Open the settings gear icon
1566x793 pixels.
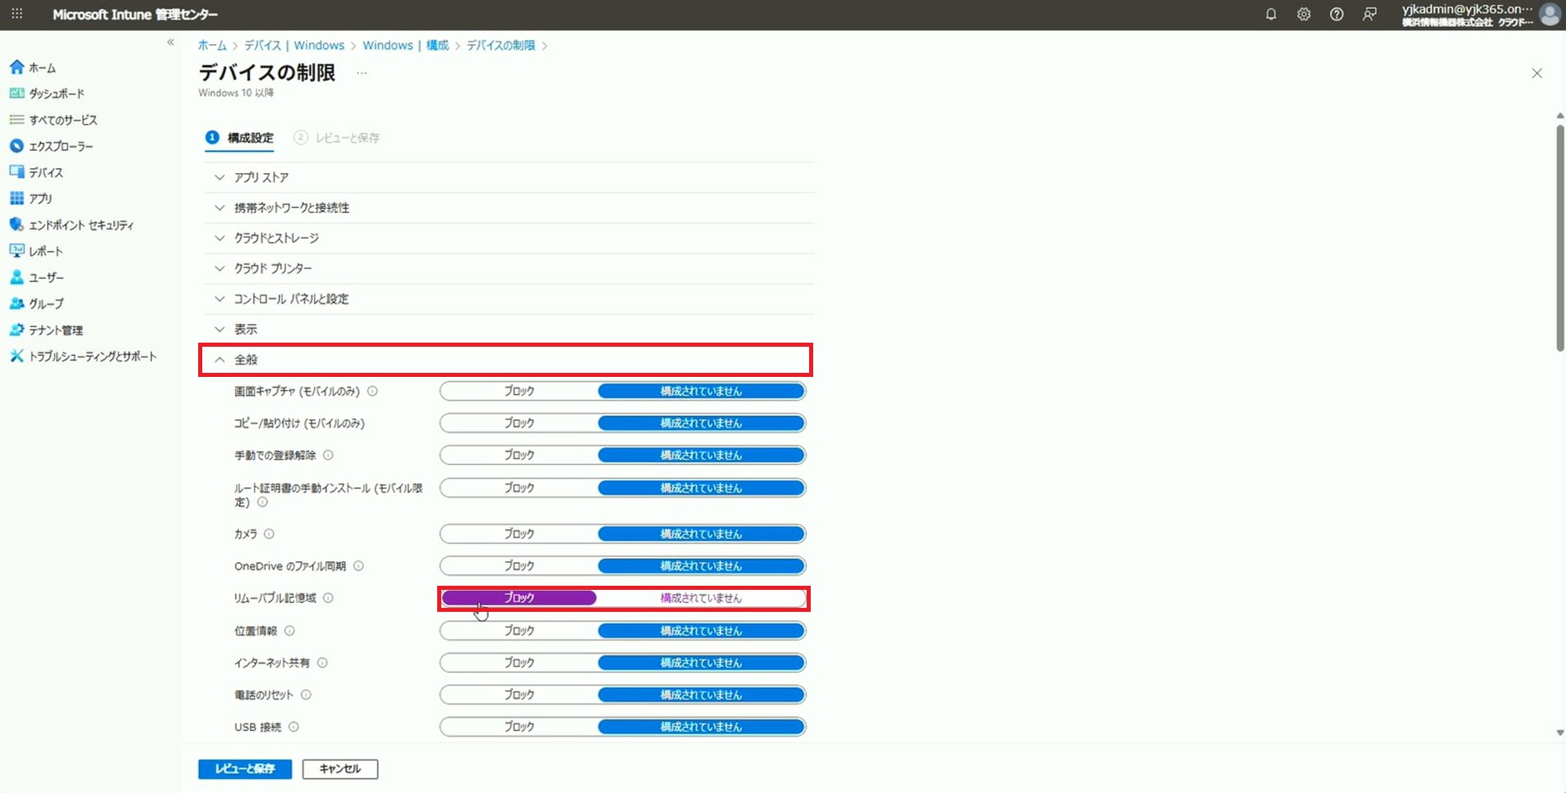tap(1303, 14)
